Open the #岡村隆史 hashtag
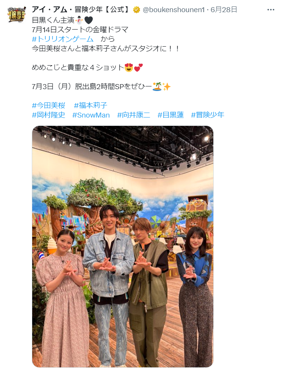 [48, 115]
